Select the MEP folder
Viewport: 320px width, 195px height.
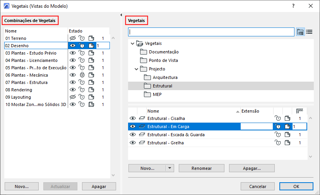157,94
